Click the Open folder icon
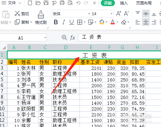The image size is (161, 127). pyautogui.click(x=38, y=3)
